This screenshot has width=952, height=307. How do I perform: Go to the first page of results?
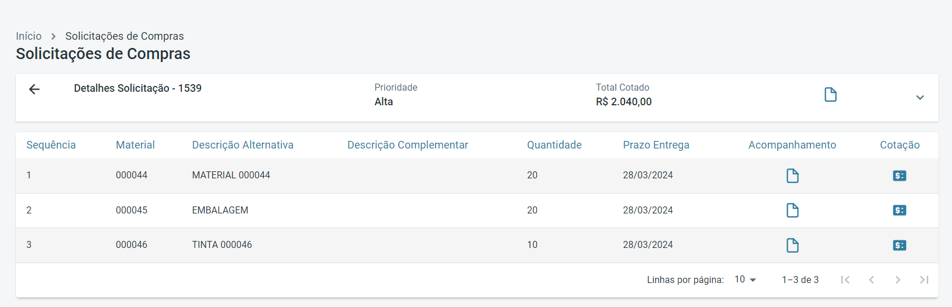845,280
